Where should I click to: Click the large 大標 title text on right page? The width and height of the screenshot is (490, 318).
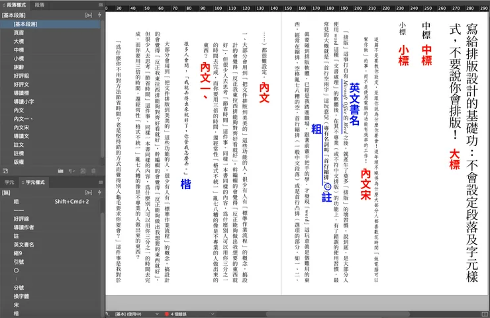(x=464, y=152)
